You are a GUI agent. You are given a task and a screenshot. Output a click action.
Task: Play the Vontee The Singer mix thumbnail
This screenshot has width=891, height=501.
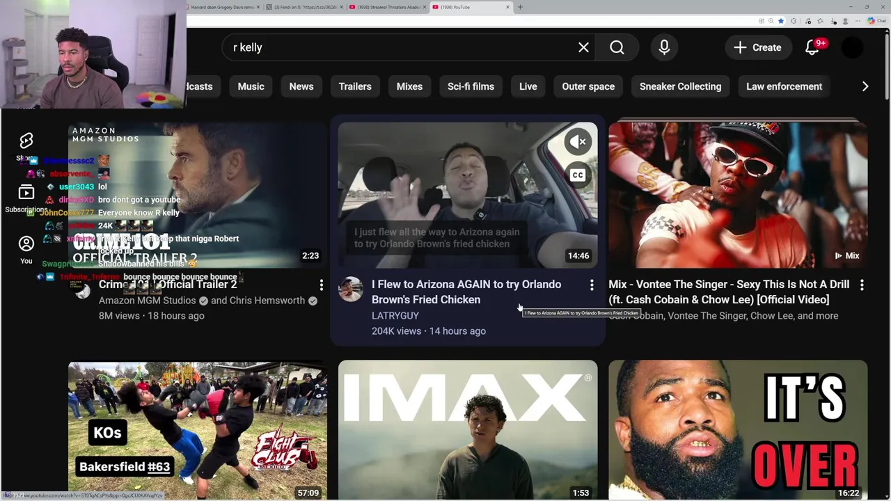pos(738,196)
